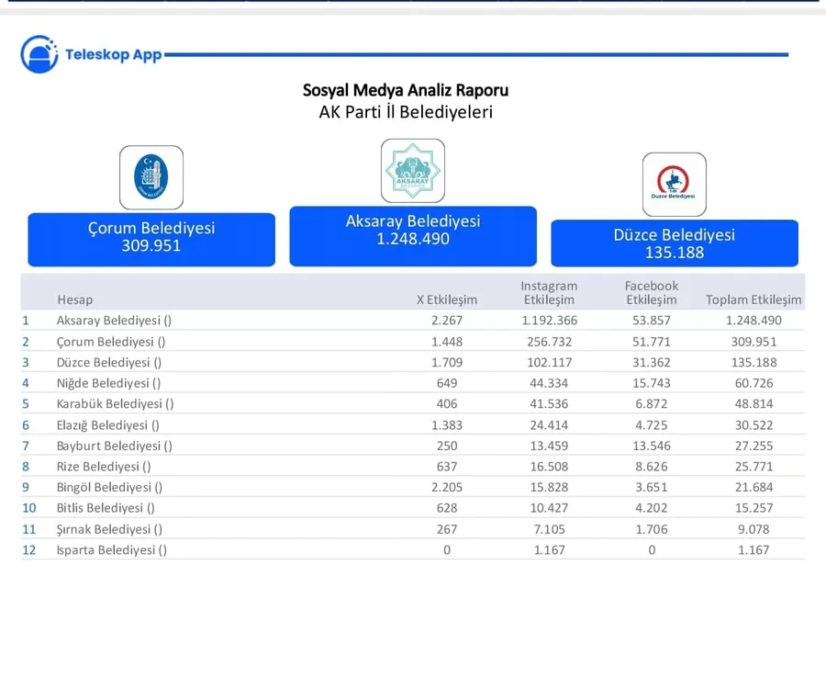Open the Karabük Belediyesi account entry

(x=115, y=404)
